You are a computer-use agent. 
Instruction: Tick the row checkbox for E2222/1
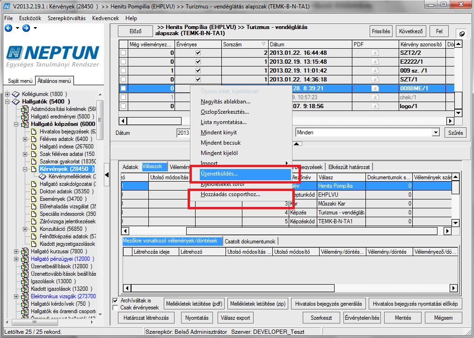[x=123, y=62]
